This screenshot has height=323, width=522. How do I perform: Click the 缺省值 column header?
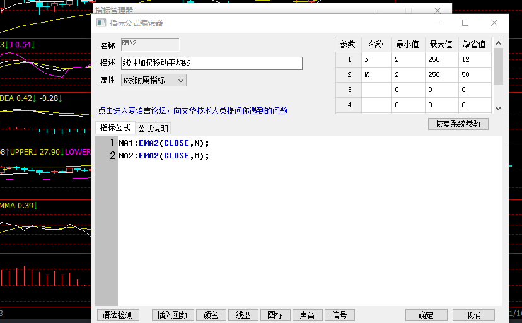pyautogui.click(x=475, y=44)
